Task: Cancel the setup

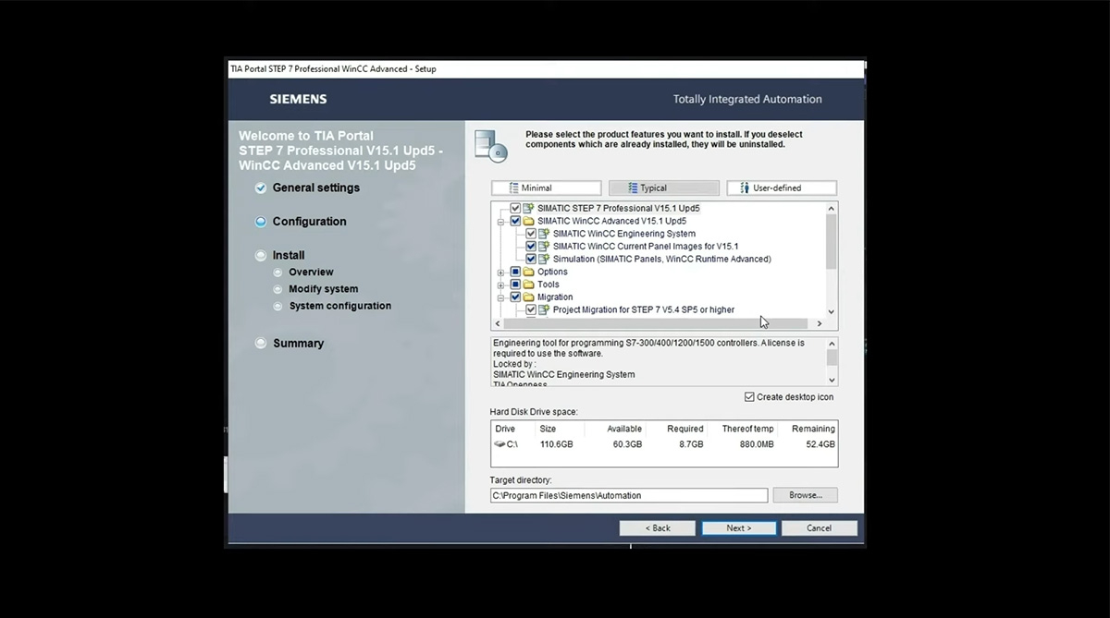Action: click(819, 528)
